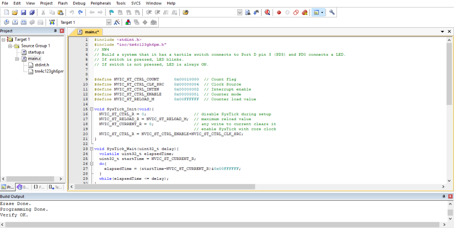
Task: Select startup.s in the project tree
Action: point(36,52)
